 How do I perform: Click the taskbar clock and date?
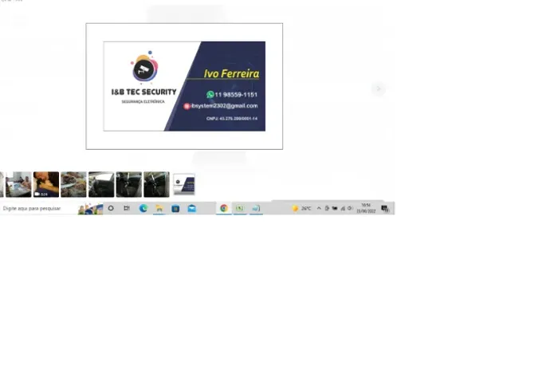(x=366, y=208)
